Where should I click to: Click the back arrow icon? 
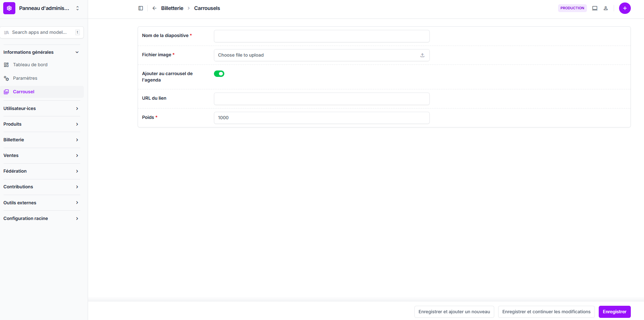pyautogui.click(x=154, y=8)
